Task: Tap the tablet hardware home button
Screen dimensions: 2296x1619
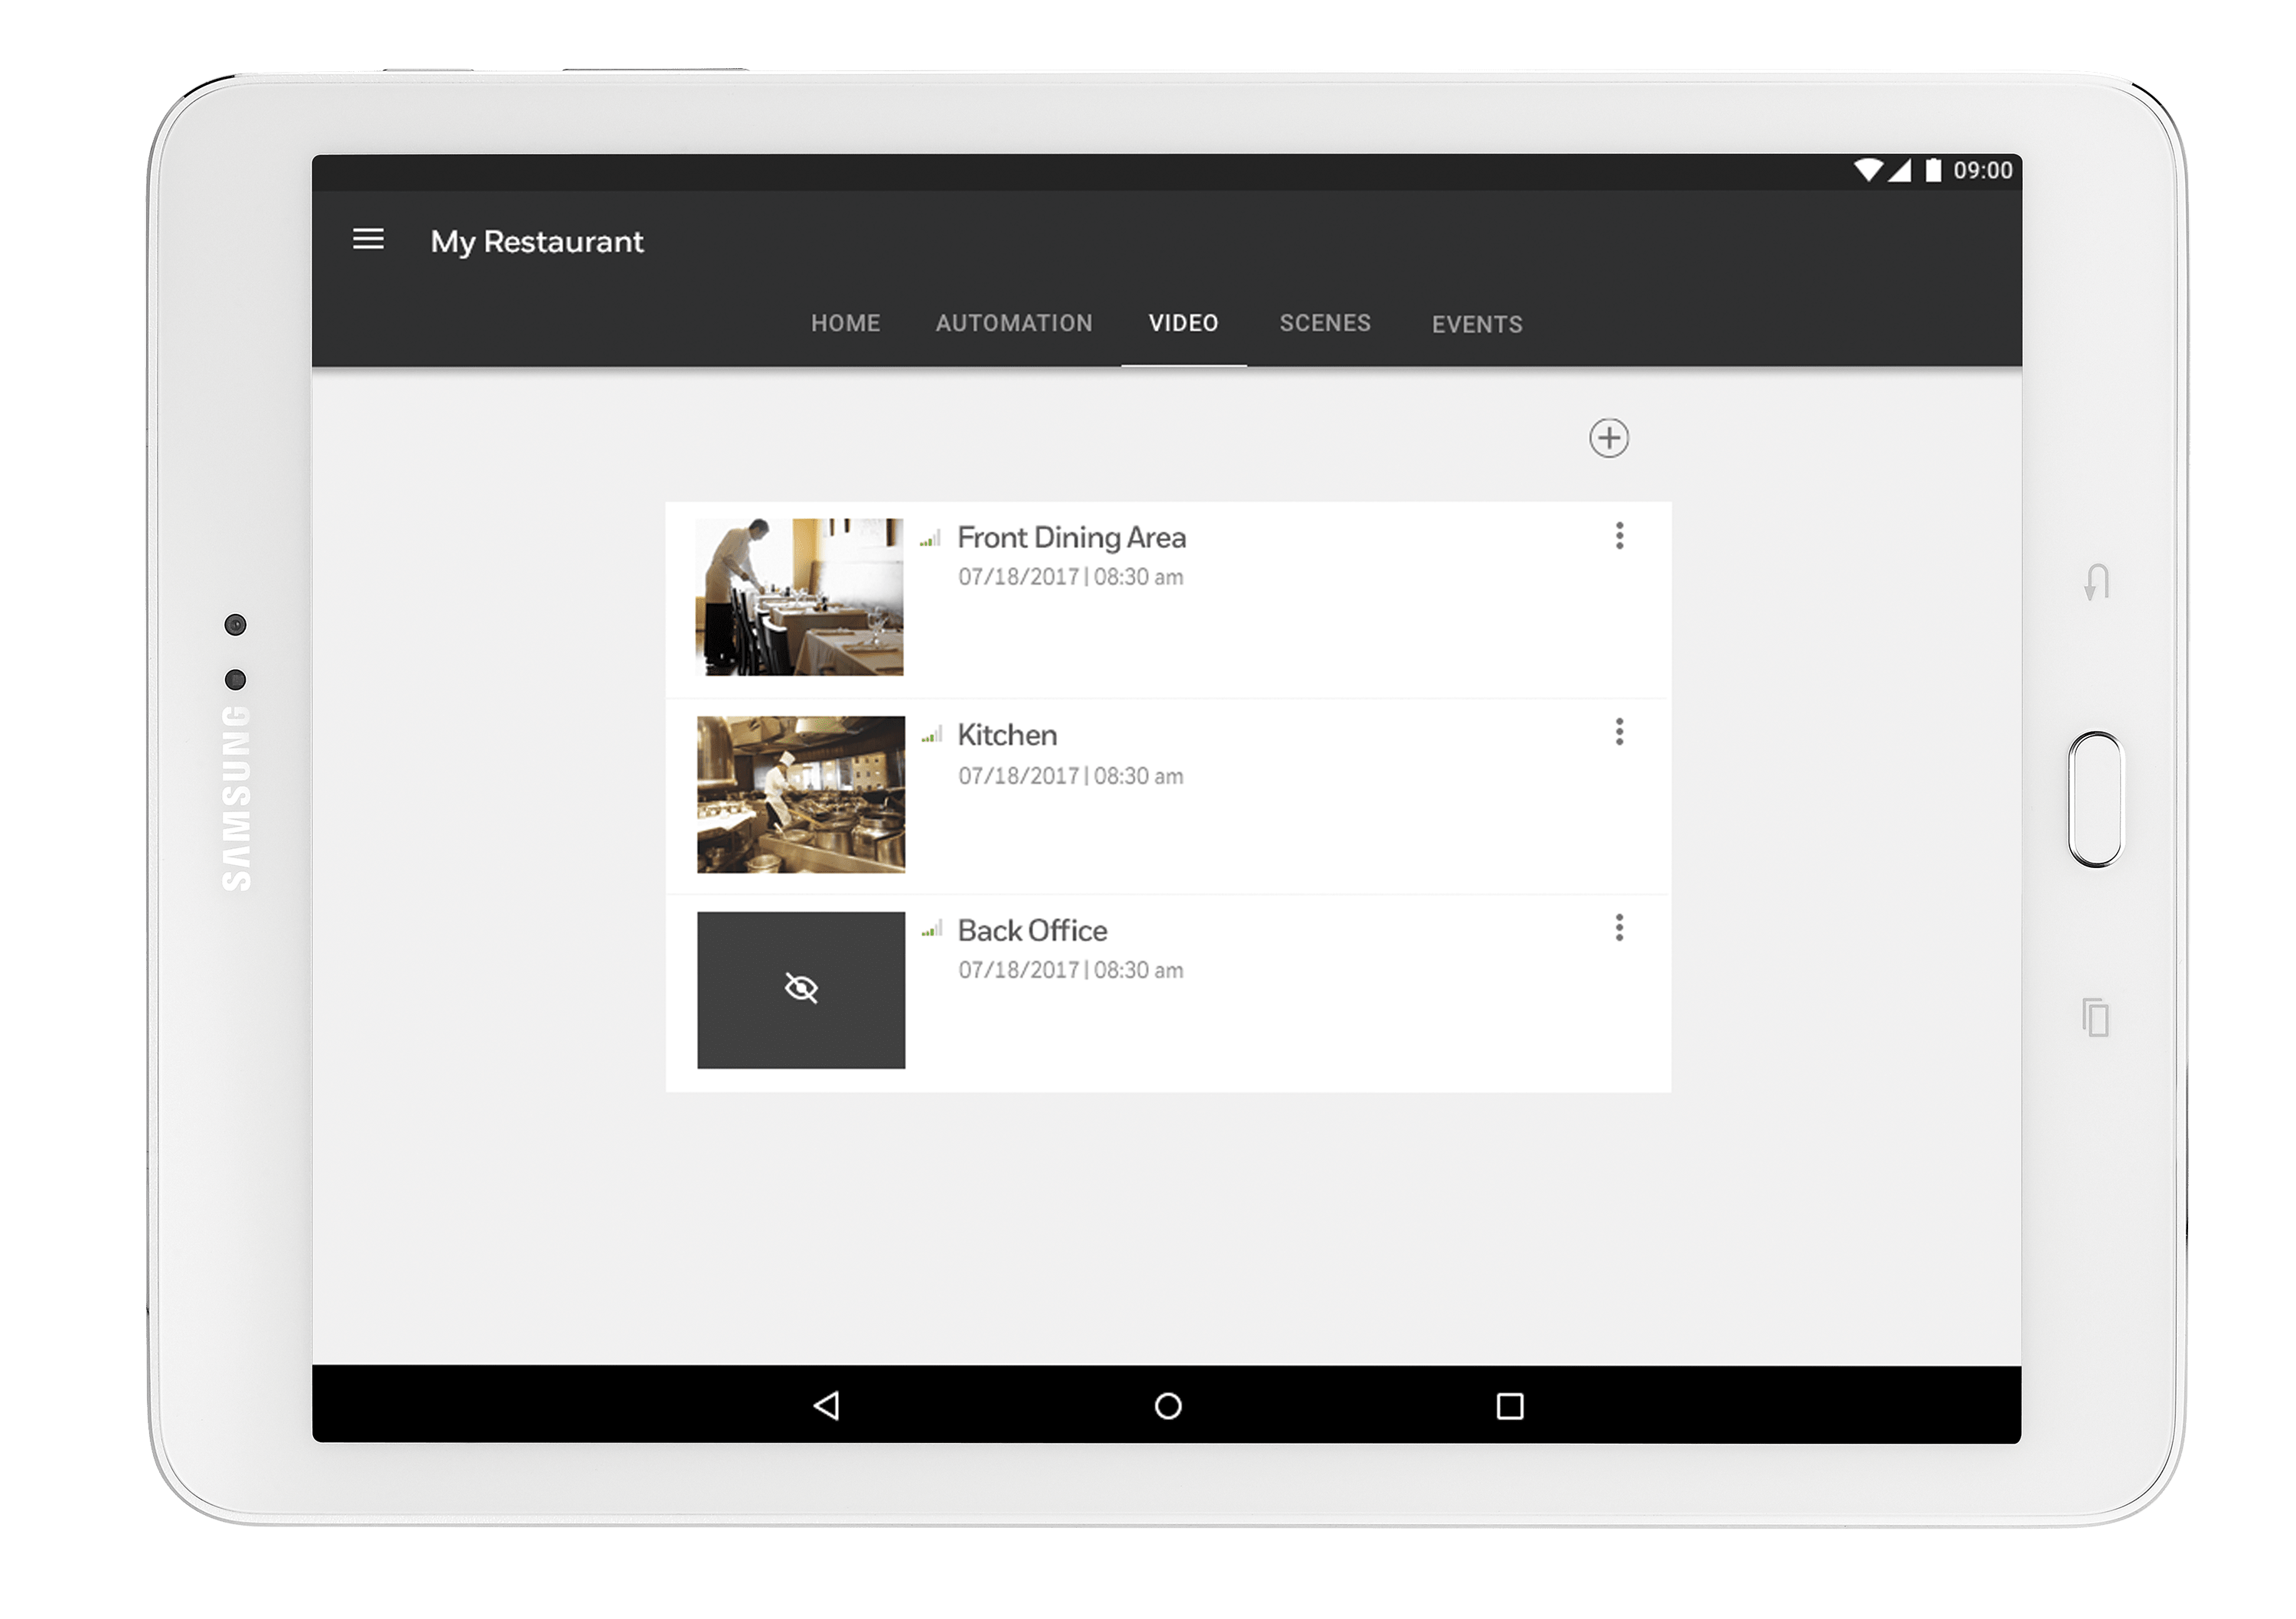Action: (x=2095, y=799)
